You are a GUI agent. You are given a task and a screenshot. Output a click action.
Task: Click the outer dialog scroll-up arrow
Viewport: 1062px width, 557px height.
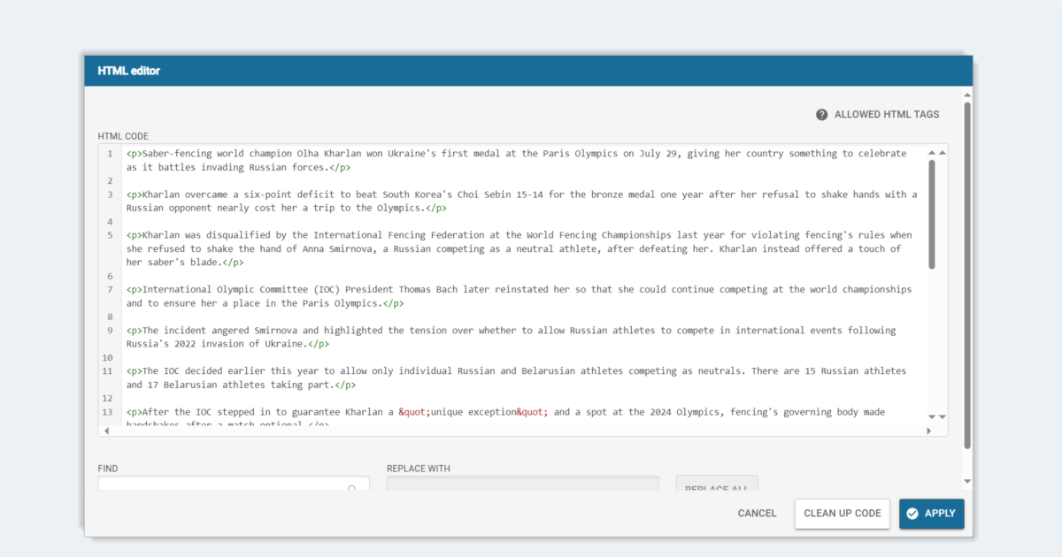point(967,95)
